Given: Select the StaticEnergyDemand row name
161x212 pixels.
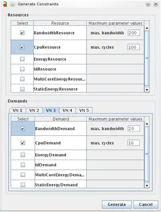Looking at the screenshot, I should pos(56,185).
